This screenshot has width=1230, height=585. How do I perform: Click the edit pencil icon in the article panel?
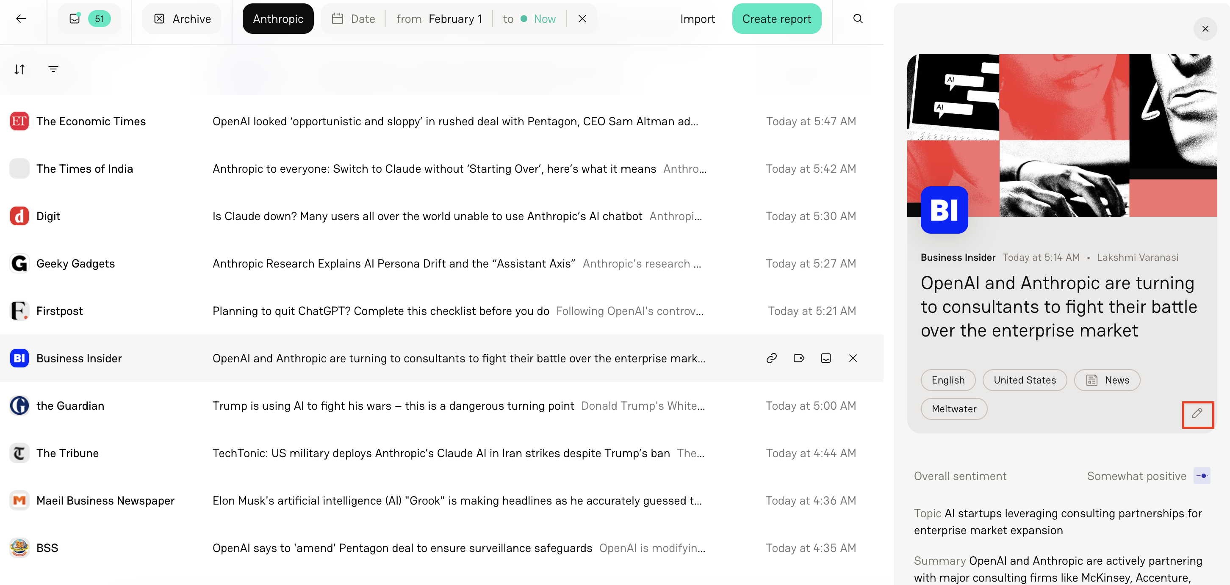click(x=1198, y=414)
